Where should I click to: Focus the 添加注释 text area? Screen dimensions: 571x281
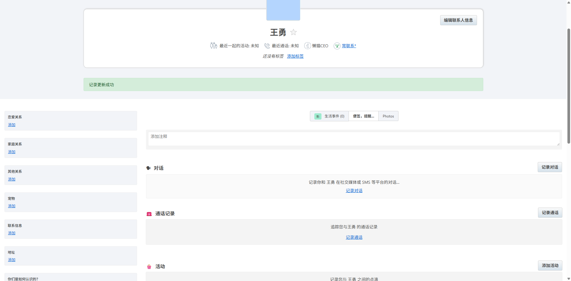[354, 139]
